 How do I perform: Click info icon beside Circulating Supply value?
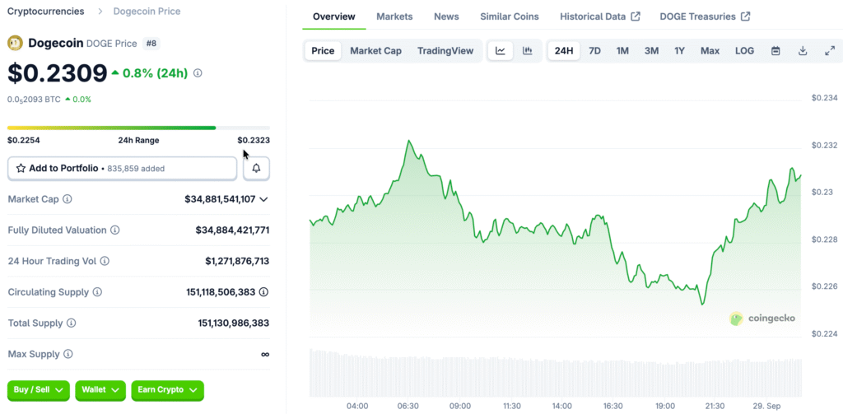pos(263,292)
